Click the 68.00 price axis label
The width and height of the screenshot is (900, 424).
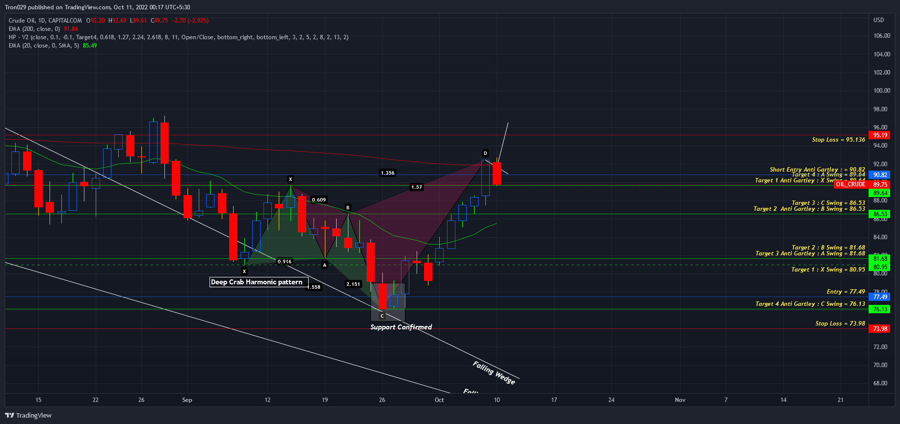(x=880, y=383)
